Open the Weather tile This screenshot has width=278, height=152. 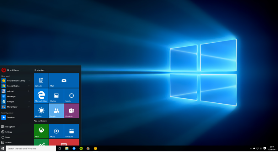click(41, 111)
